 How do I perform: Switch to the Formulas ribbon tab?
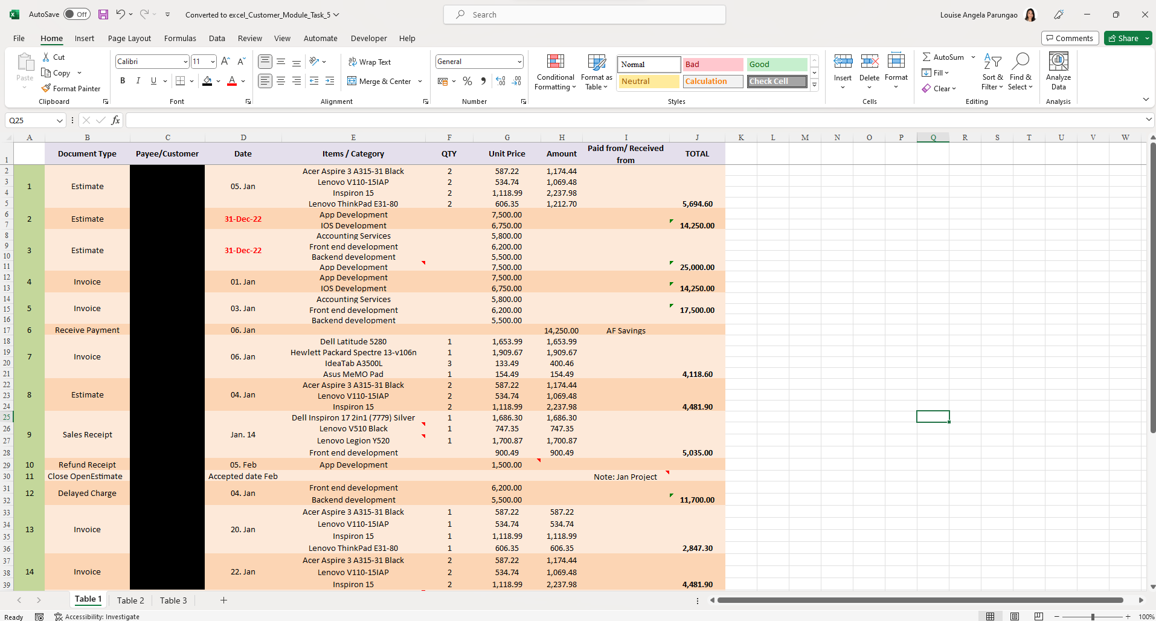pyautogui.click(x=180, y=38)
